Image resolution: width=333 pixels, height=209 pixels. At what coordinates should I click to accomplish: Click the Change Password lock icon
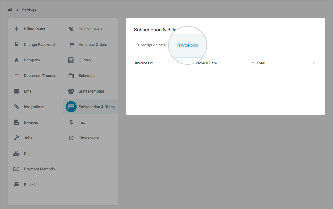16,45
